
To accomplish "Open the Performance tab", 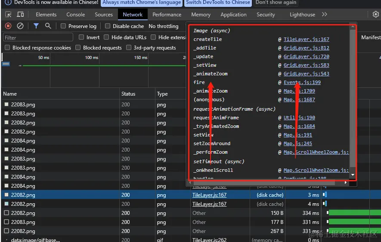I will [x=167, y=15].
